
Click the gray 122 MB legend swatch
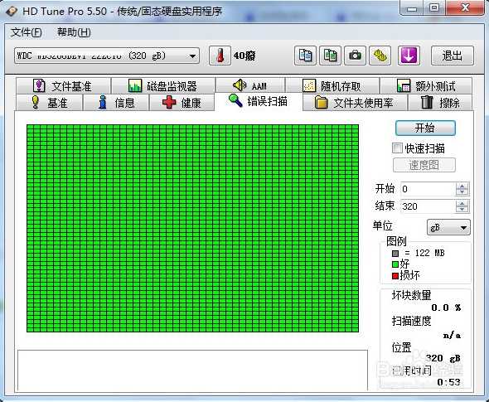[x=395, y=254]
